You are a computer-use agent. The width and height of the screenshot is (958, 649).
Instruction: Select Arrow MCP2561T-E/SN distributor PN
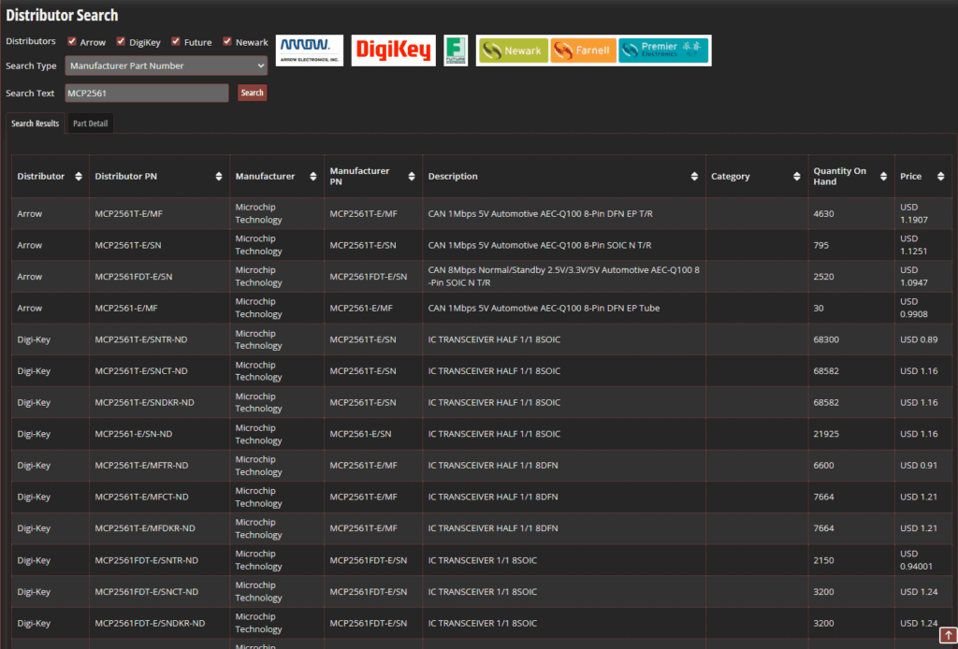coord(128,245)
